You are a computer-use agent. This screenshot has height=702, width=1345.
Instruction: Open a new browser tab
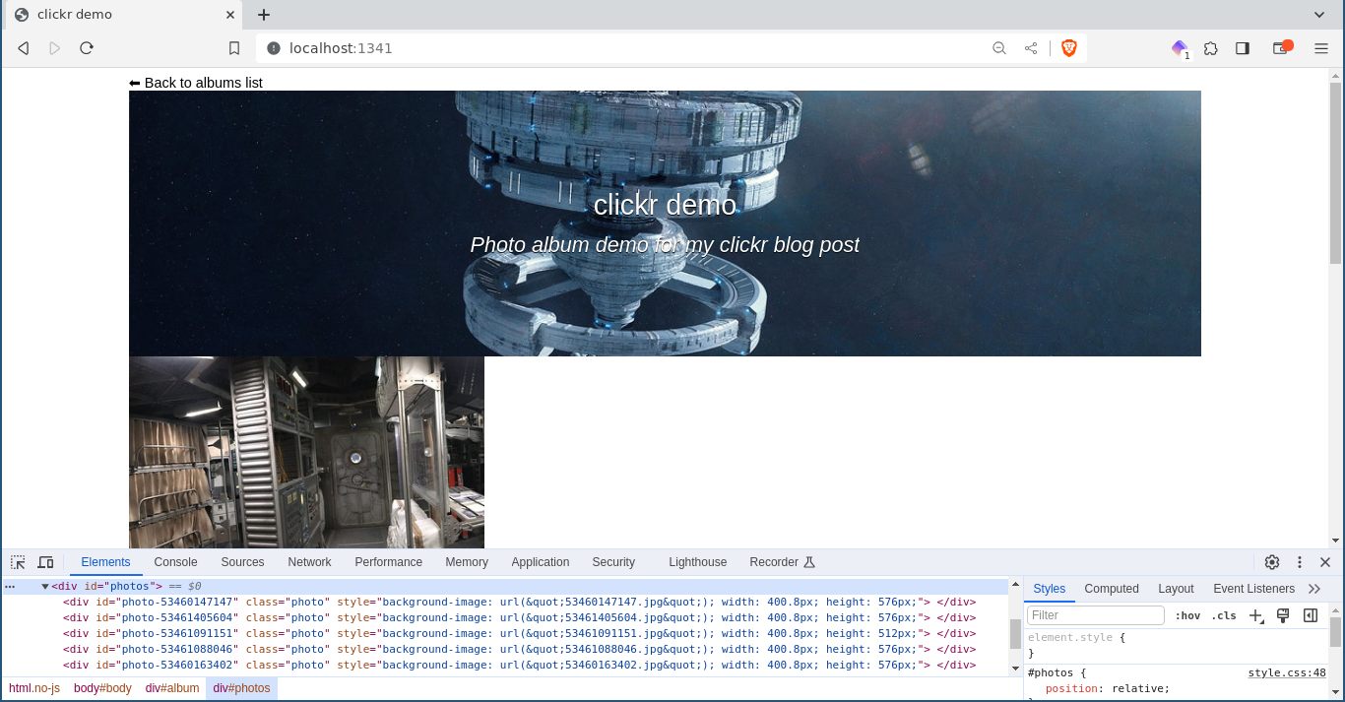click(264, 15)
